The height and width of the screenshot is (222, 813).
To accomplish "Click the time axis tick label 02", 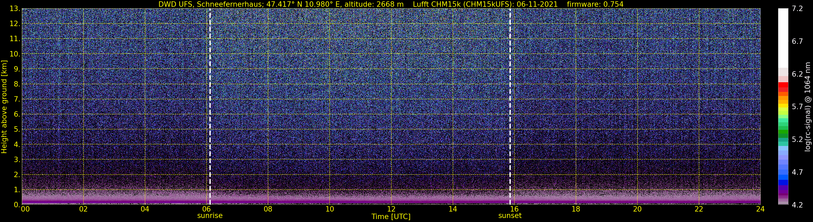I will point(83,209).
